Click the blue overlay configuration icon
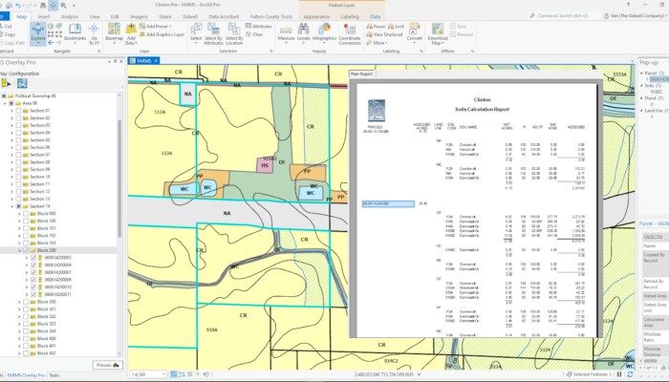The height and width of the screenshot is (382, 669). tap(22, 84)
